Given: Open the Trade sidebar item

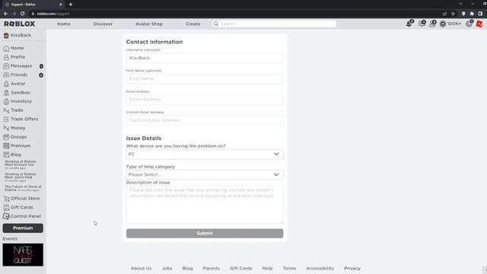Looking at the screenshot, I should click(x=13, y=110).
